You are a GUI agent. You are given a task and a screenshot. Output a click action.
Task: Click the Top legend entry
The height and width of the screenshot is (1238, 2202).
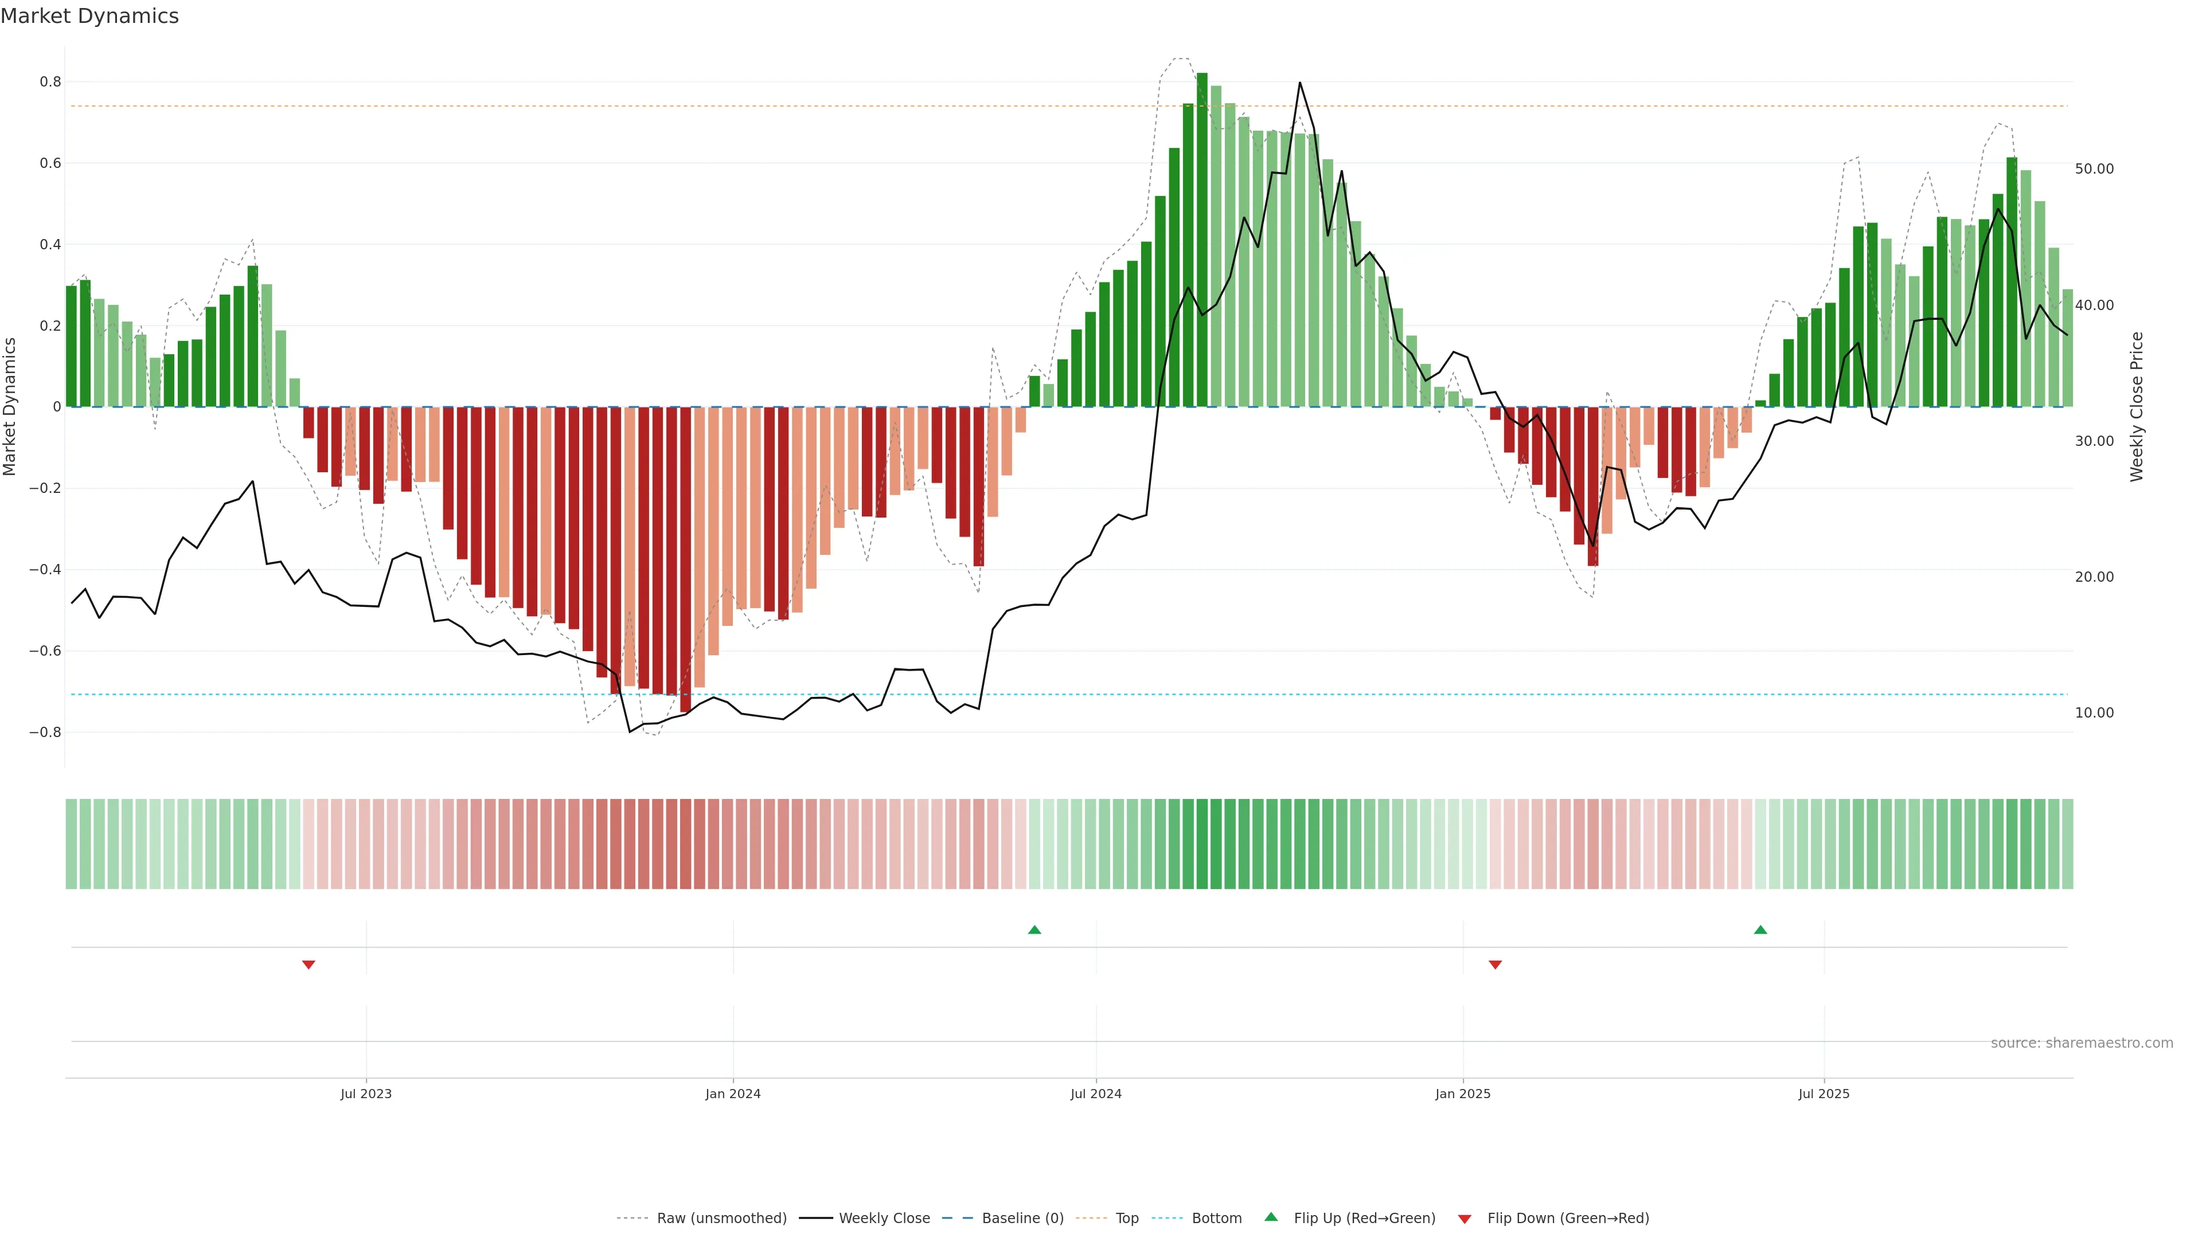pyautogui.click(x=1127, y=1217)
